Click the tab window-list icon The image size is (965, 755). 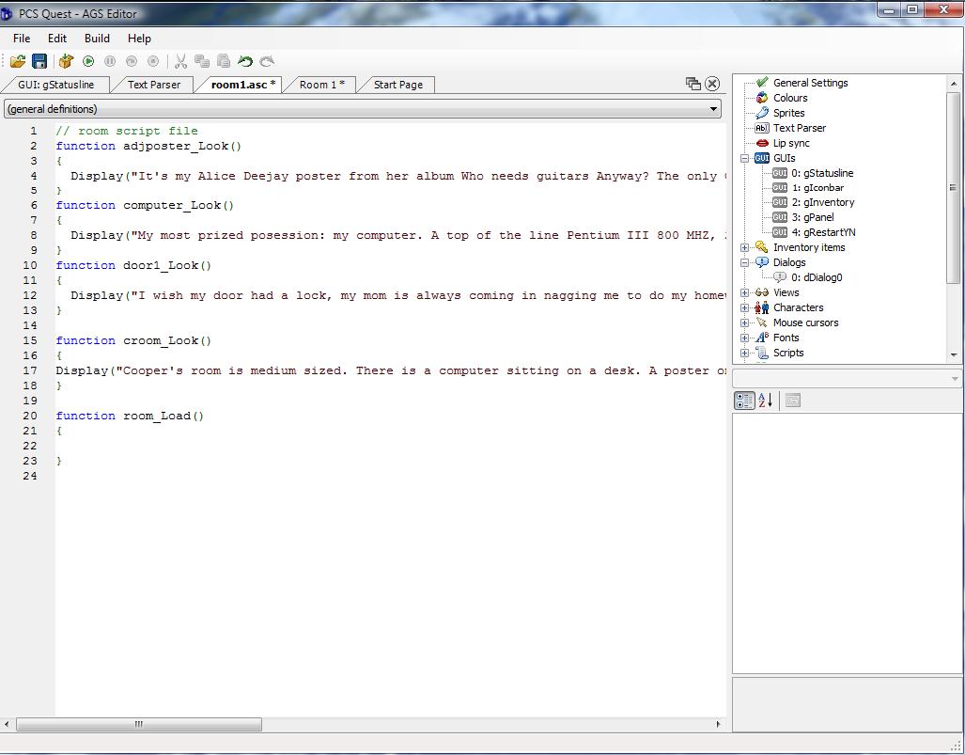693,84
